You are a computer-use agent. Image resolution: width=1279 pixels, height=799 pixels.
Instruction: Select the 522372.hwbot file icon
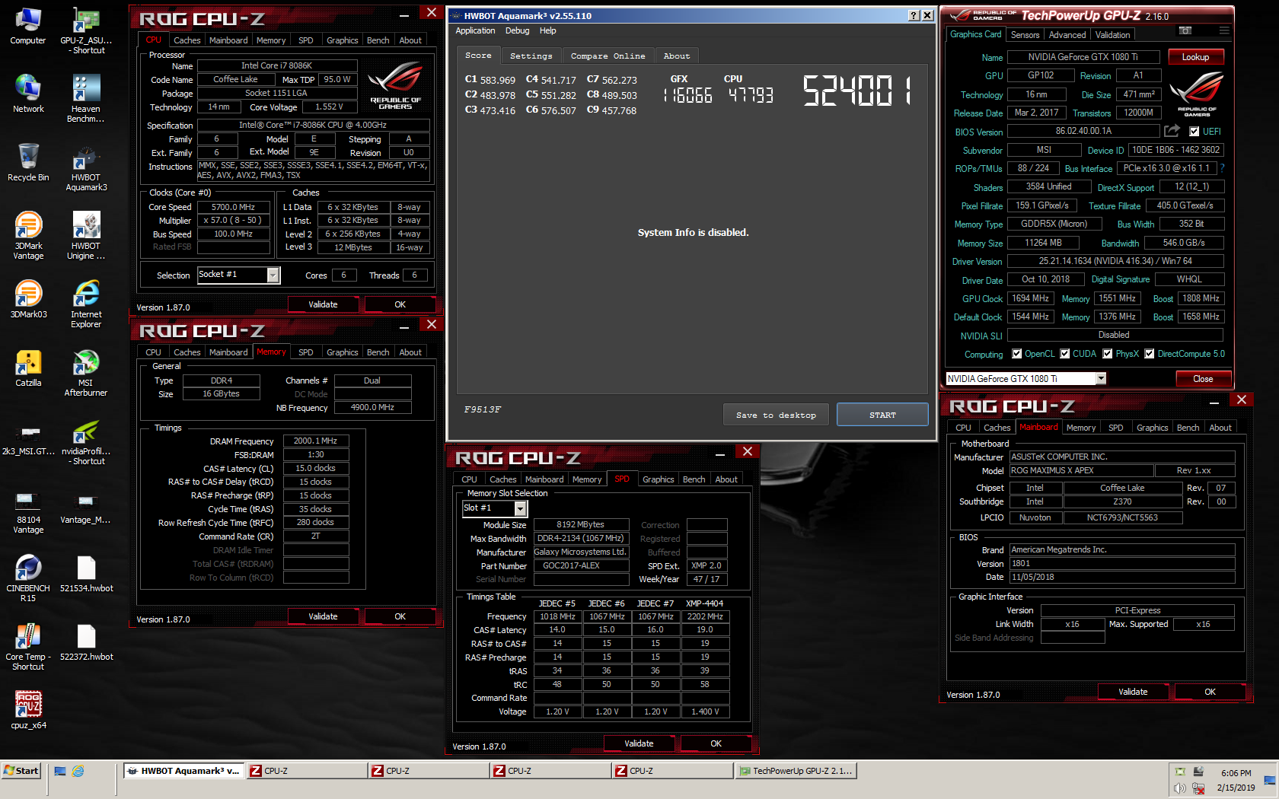(x=86, y=642)
